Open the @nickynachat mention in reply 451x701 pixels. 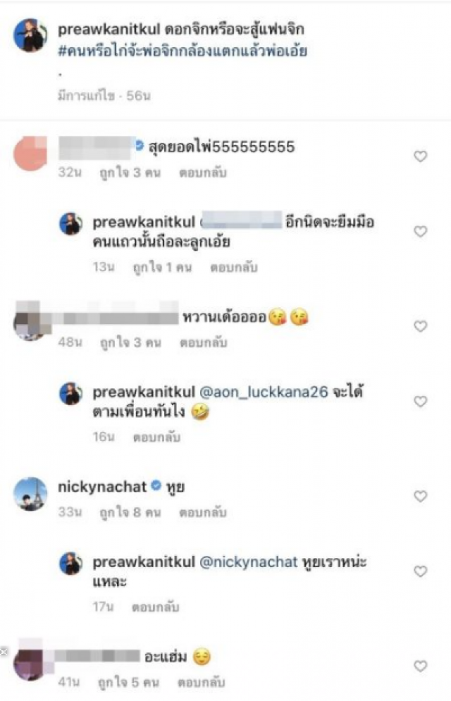[x=249, y=562]
